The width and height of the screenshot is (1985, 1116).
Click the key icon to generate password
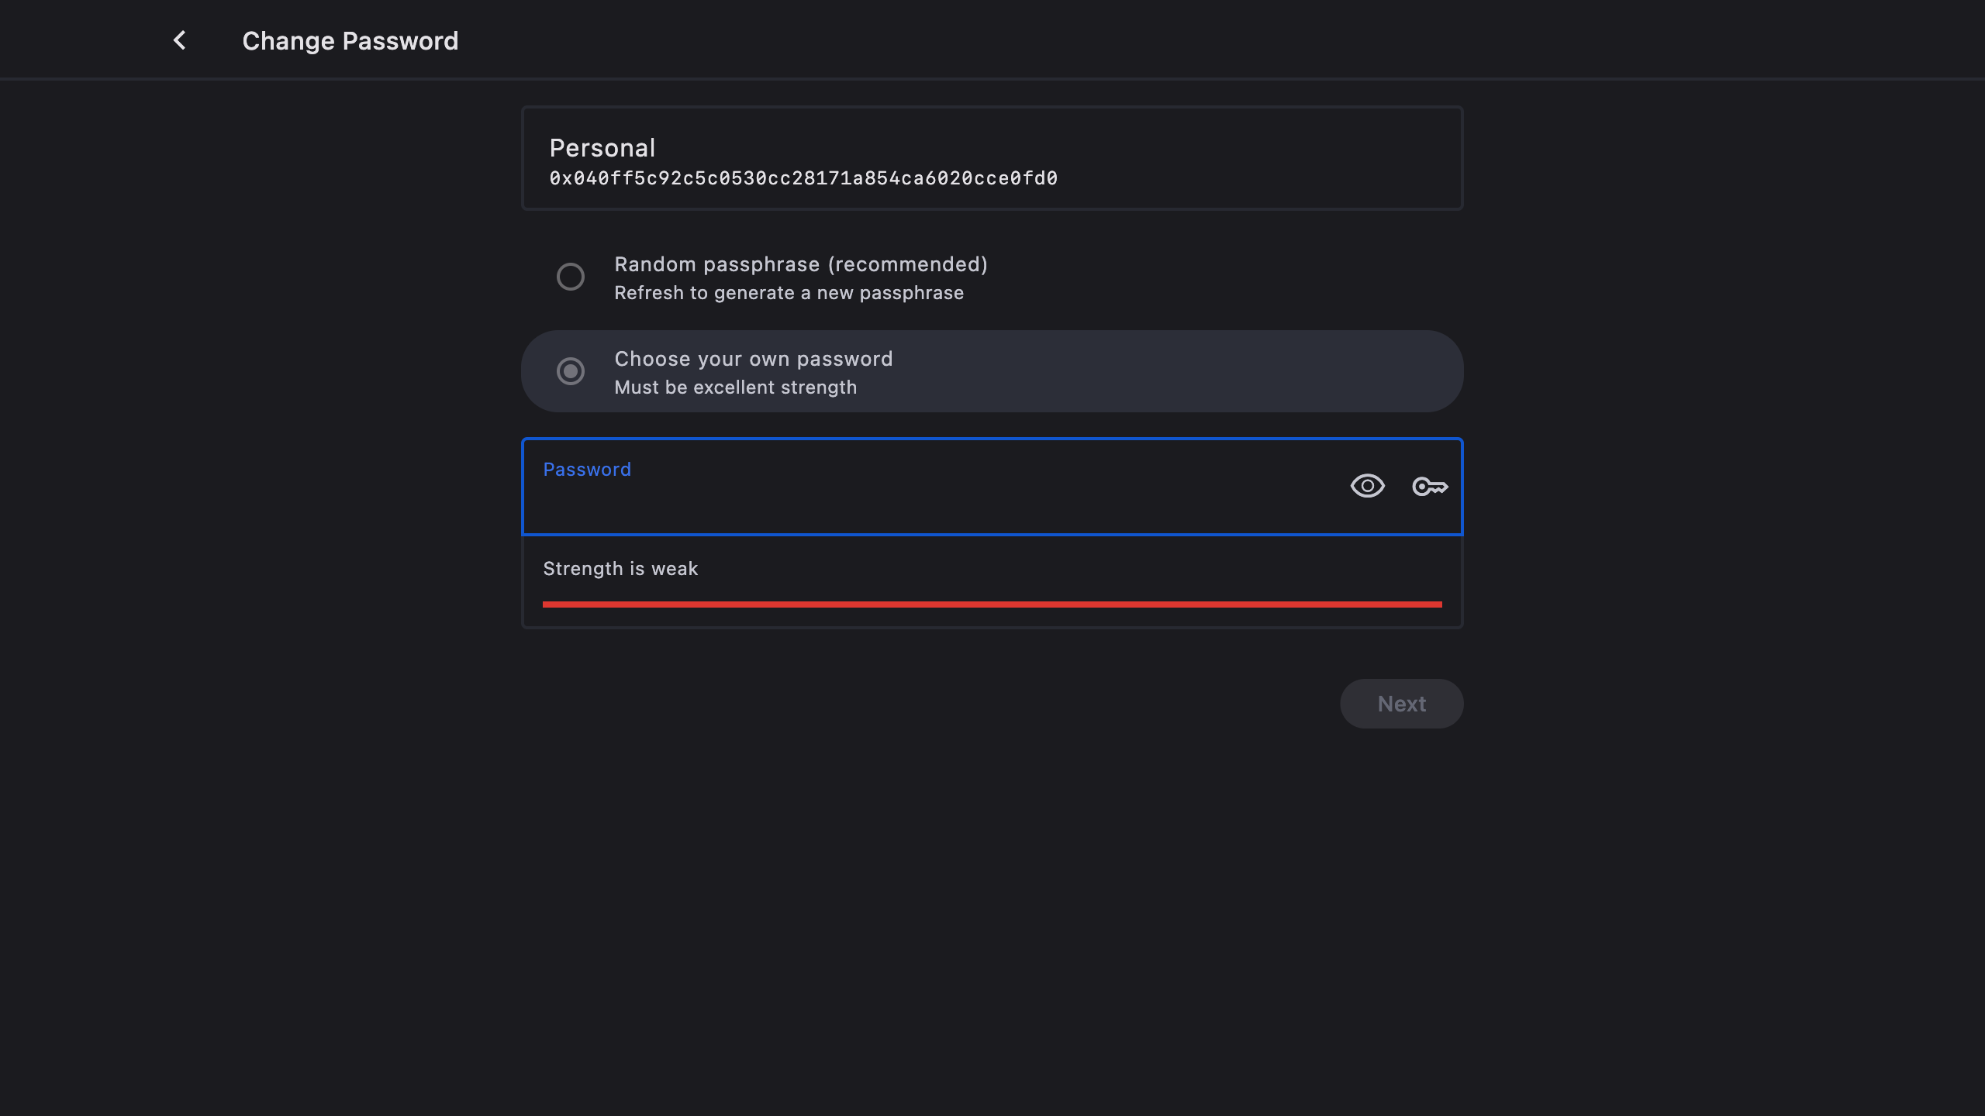[1430, 486]
